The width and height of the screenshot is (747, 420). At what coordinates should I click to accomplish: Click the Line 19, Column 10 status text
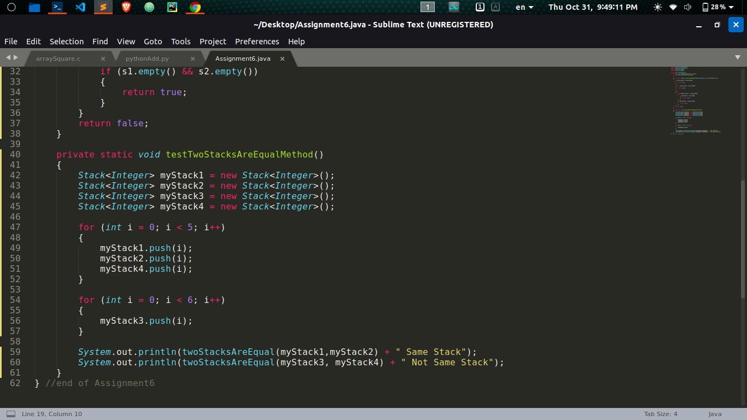point(52,414)
